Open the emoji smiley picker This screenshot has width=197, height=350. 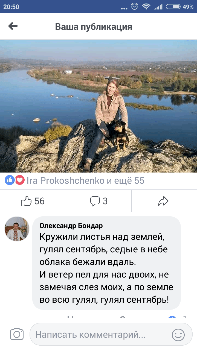178,334
